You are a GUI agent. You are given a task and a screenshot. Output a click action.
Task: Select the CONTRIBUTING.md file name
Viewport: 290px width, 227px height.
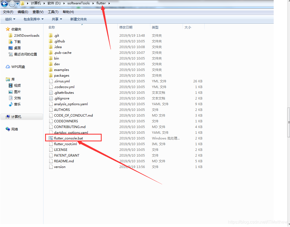tap(70, 127)
